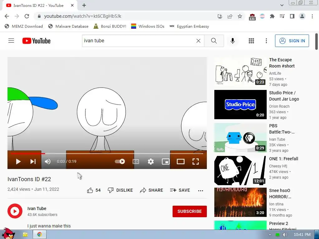Viewport: 319px width, 239px height.
Task: Enter full screen mode
Action: [196, 162]
